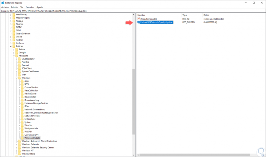Open the Edición menu
This screenshot has height=157, width=266.
click(14, 7)
